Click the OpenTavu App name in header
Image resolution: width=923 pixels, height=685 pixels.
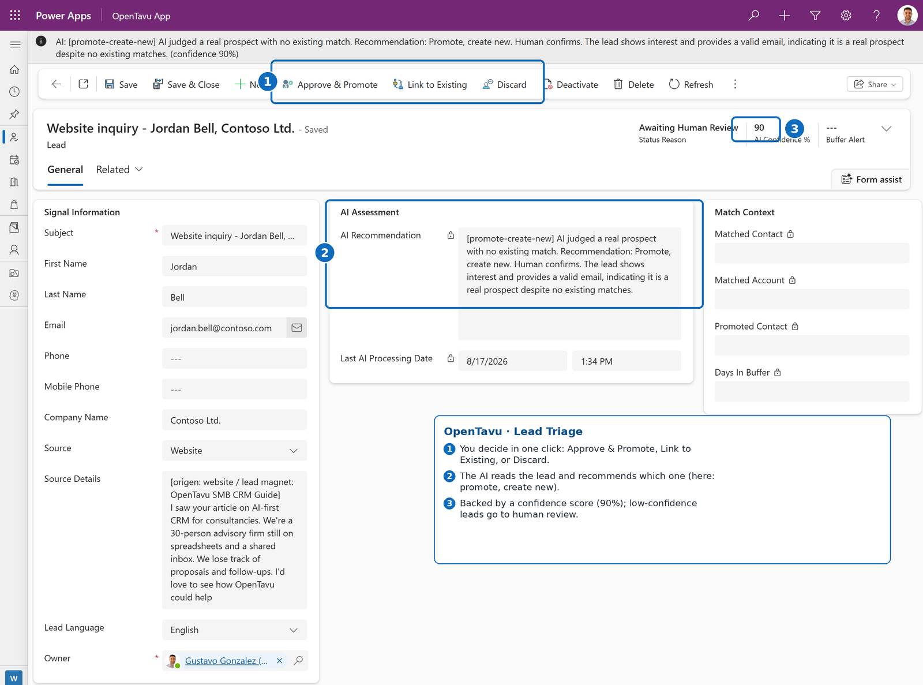click(141, 16)
